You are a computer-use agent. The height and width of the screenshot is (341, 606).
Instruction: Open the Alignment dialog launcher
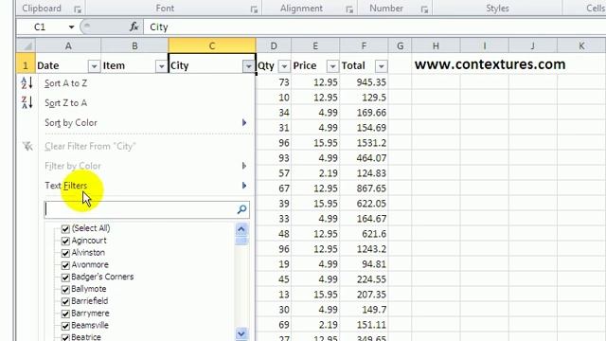coord(349,9)
